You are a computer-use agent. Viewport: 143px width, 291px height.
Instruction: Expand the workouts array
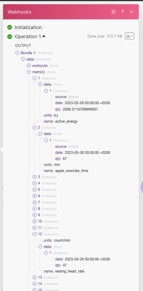[x=29, y=65]
